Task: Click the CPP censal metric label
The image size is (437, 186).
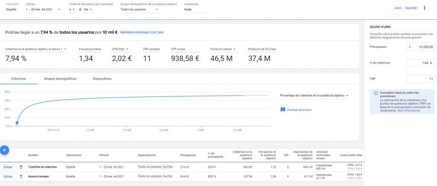Action: [x=178, y=49]
